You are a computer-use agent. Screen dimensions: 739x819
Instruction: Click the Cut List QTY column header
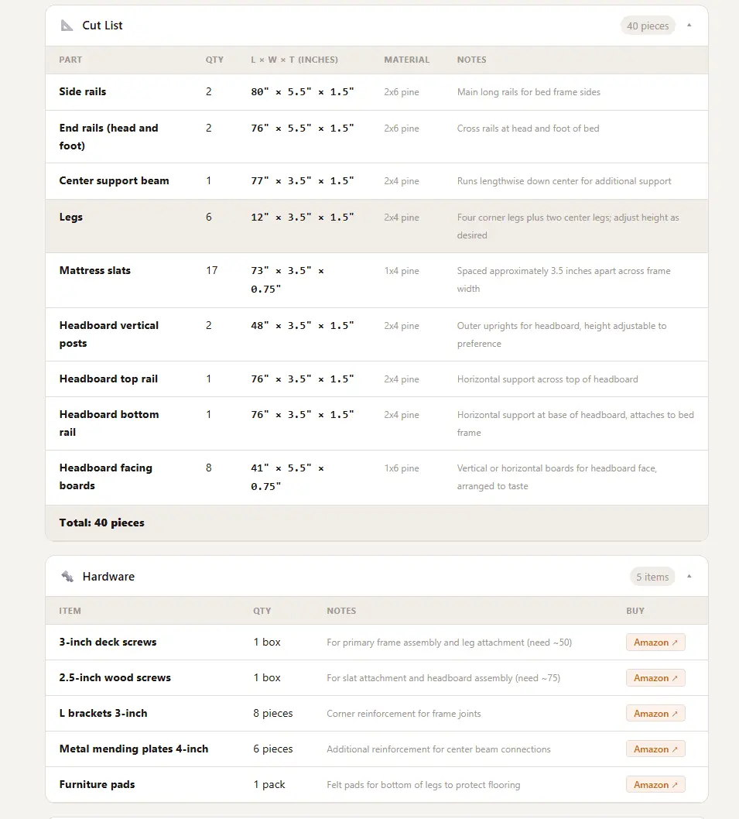point(214,60)
